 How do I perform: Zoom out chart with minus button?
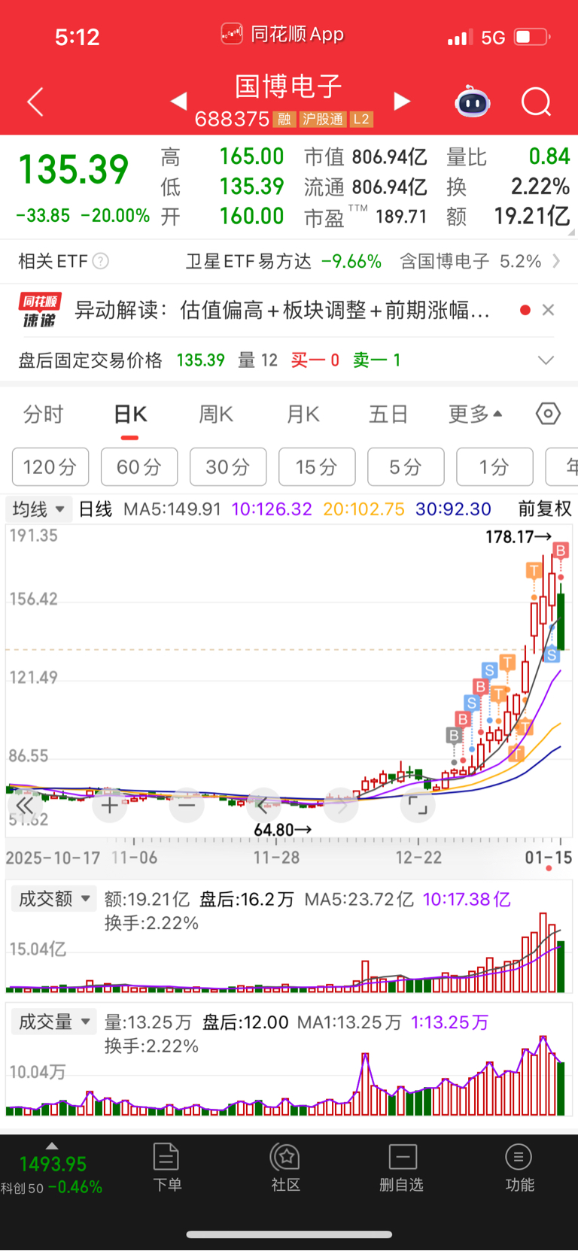[187, 806]
